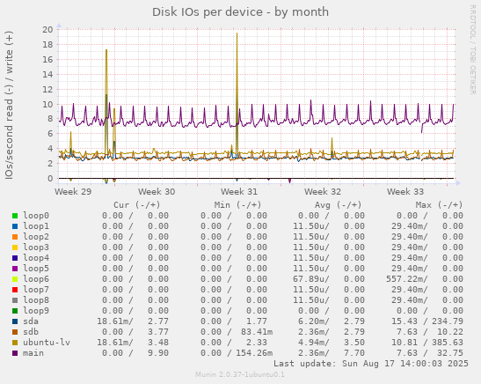This screenshot has width=481, height=384.
Task: Select the loop0 legend label
Action: coord(36,216)
